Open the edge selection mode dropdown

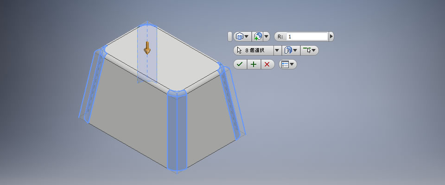coord(309,50)
